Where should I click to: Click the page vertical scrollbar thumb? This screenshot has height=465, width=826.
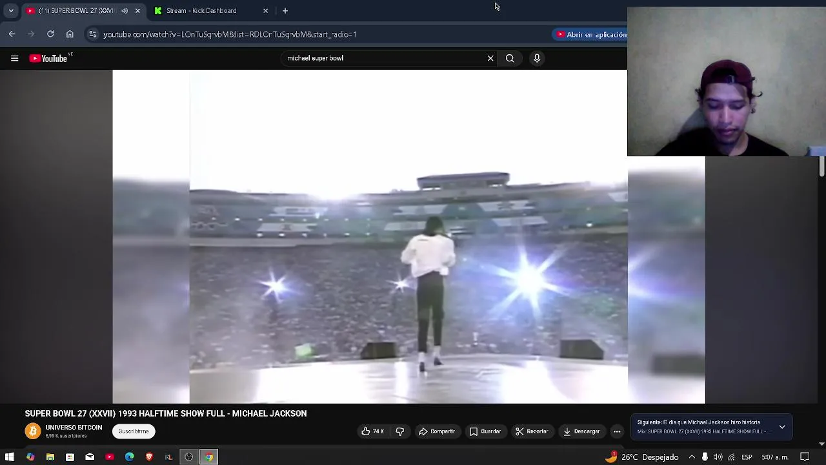click(821, 166)
